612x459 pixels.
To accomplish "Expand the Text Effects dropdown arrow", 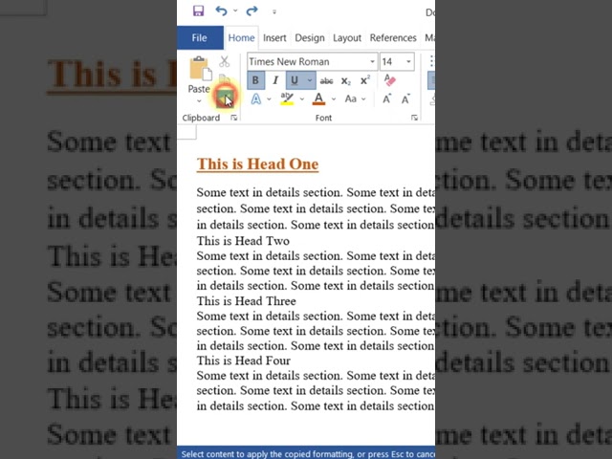I will [x=269, y=99].
